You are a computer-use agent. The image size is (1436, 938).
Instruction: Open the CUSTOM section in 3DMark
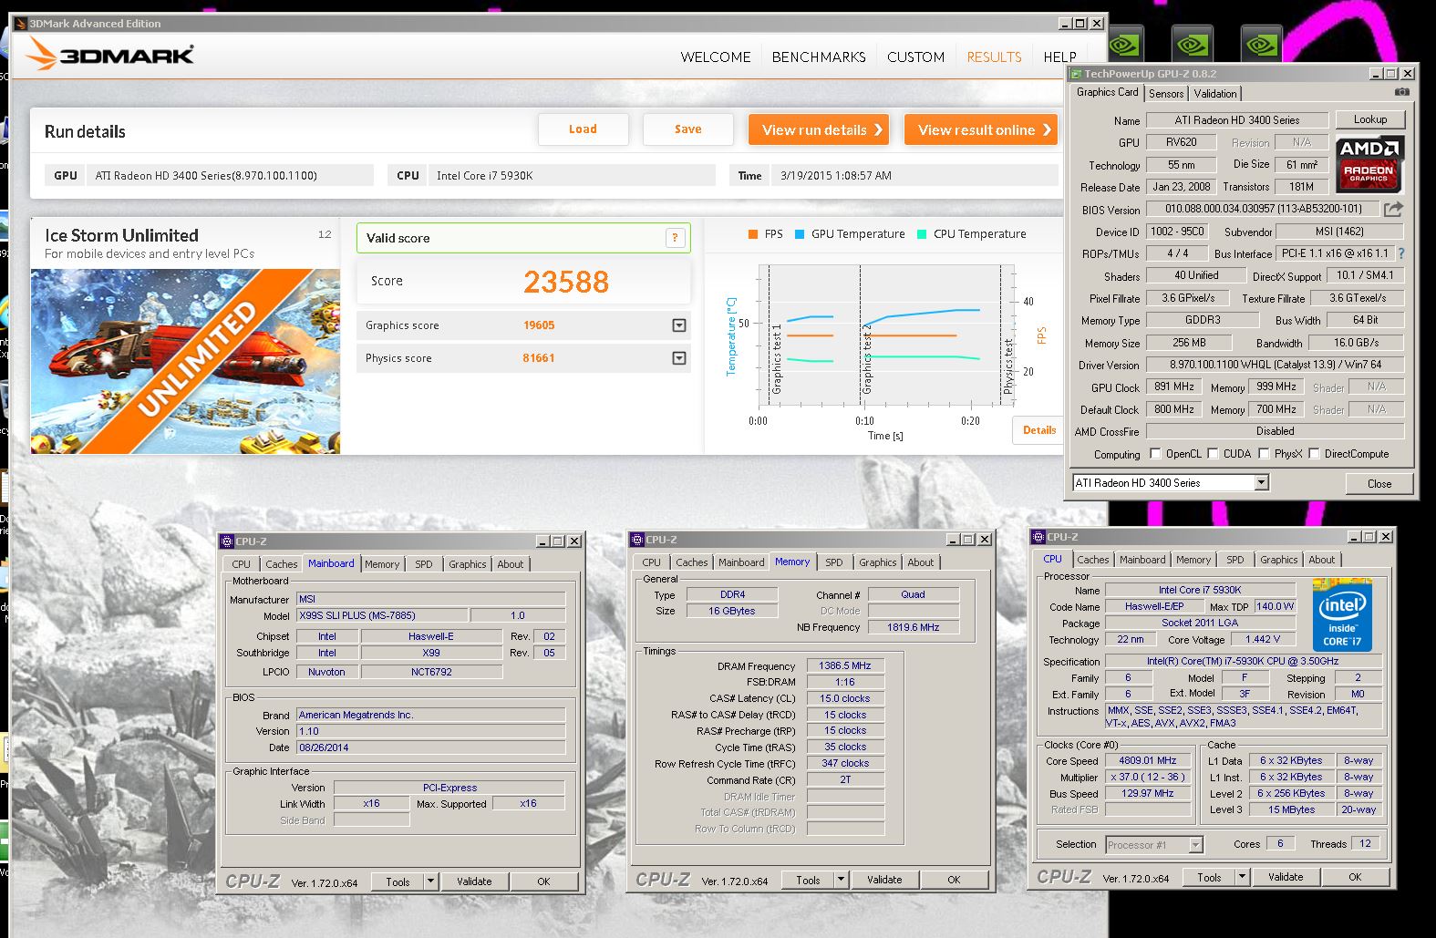point(915,57)
